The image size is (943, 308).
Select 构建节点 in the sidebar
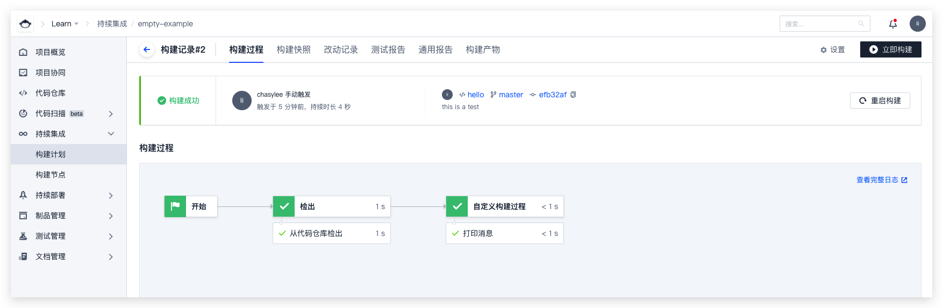pos(51,175)
